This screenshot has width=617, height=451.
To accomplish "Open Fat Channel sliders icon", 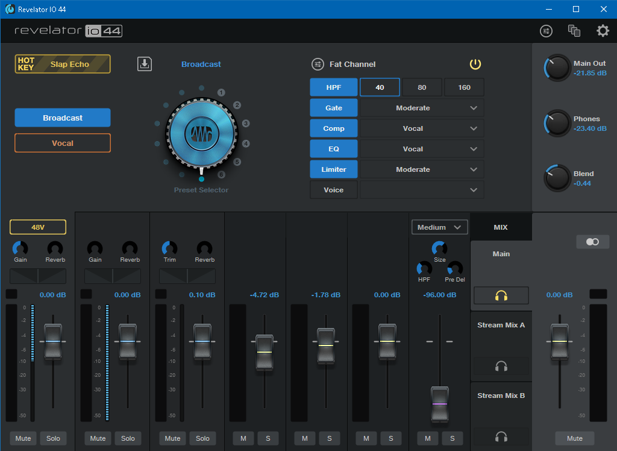I will (x=318, y=64).
